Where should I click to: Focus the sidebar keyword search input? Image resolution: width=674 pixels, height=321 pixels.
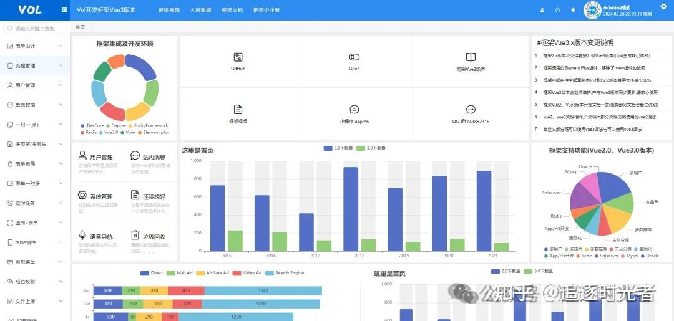point(35,28)
